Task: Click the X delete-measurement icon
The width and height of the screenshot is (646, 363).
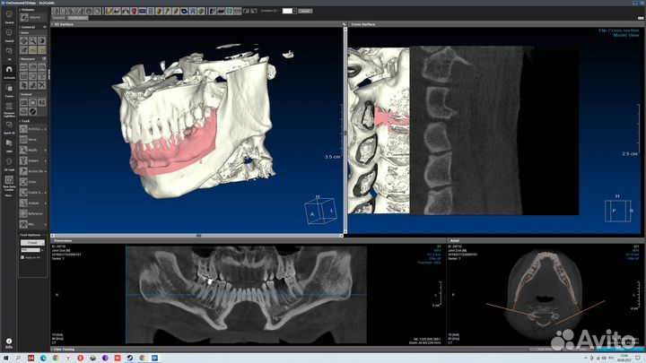Action: point(41,85)
